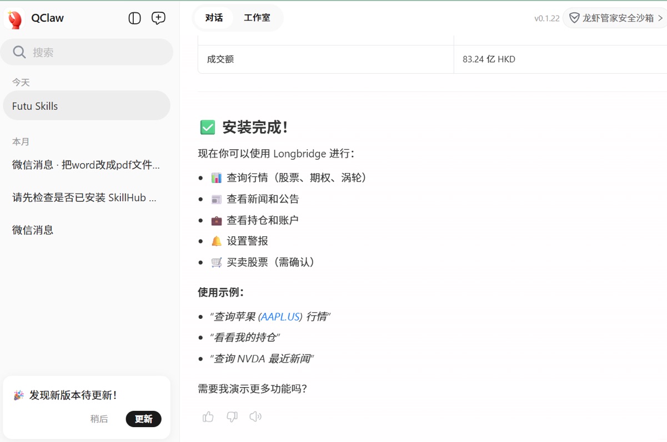Click the shield icon for security sandbox
This screenshot has height=442, width=667.
[574, 18]
